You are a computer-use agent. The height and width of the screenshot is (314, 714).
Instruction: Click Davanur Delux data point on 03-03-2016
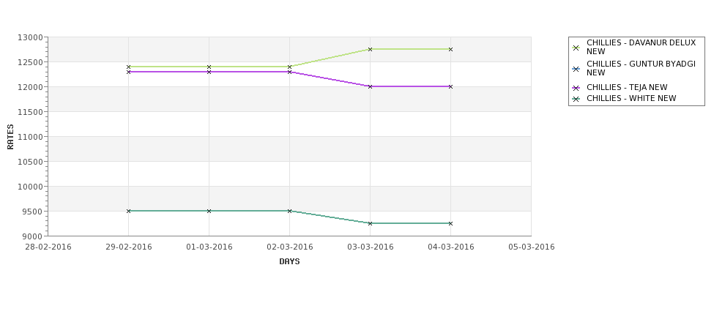point(371,49)
